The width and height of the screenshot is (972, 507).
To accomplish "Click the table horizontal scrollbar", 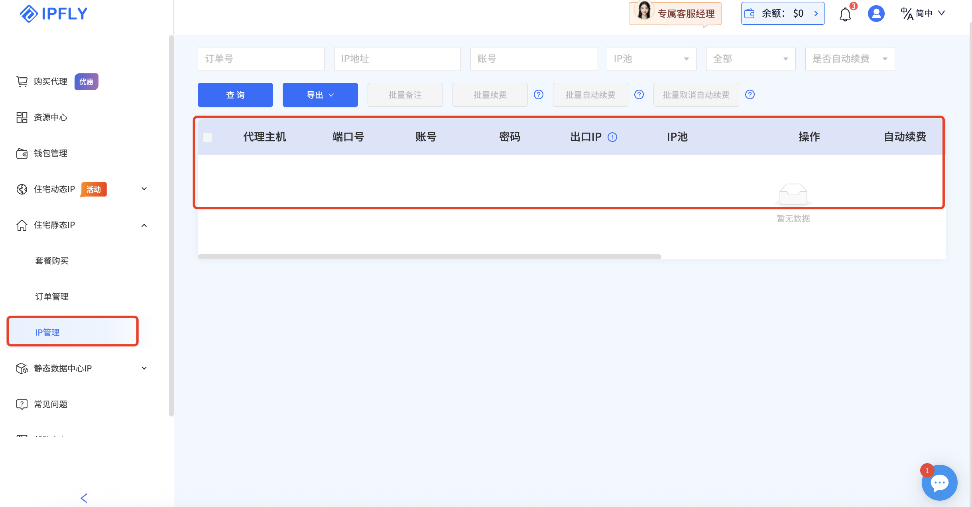I will point(429,257).
